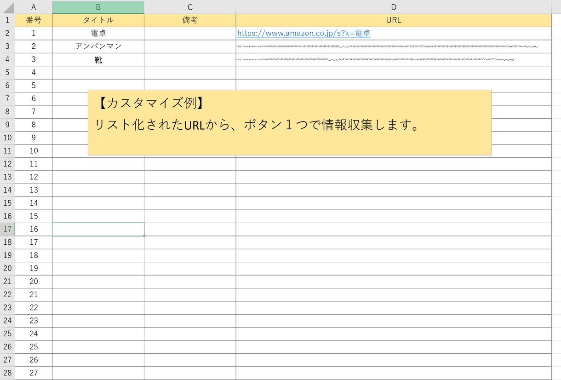Select column B header

pyautogui.click(x=98, y=7)
